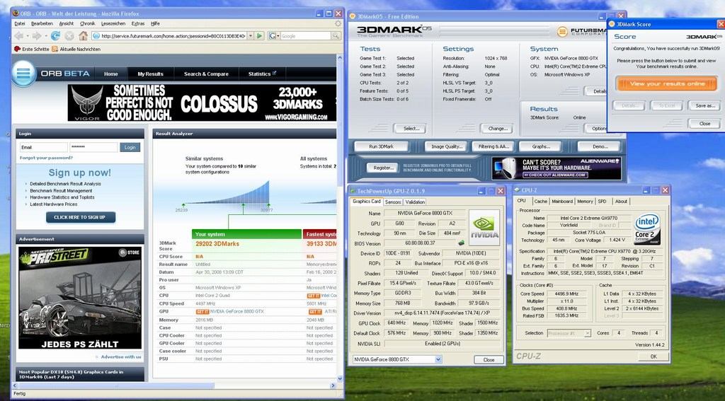Image resolution: width=725 pixels, height=401 pixels.
Task: Open the Back history dropdown arrow
Action: 26,35
